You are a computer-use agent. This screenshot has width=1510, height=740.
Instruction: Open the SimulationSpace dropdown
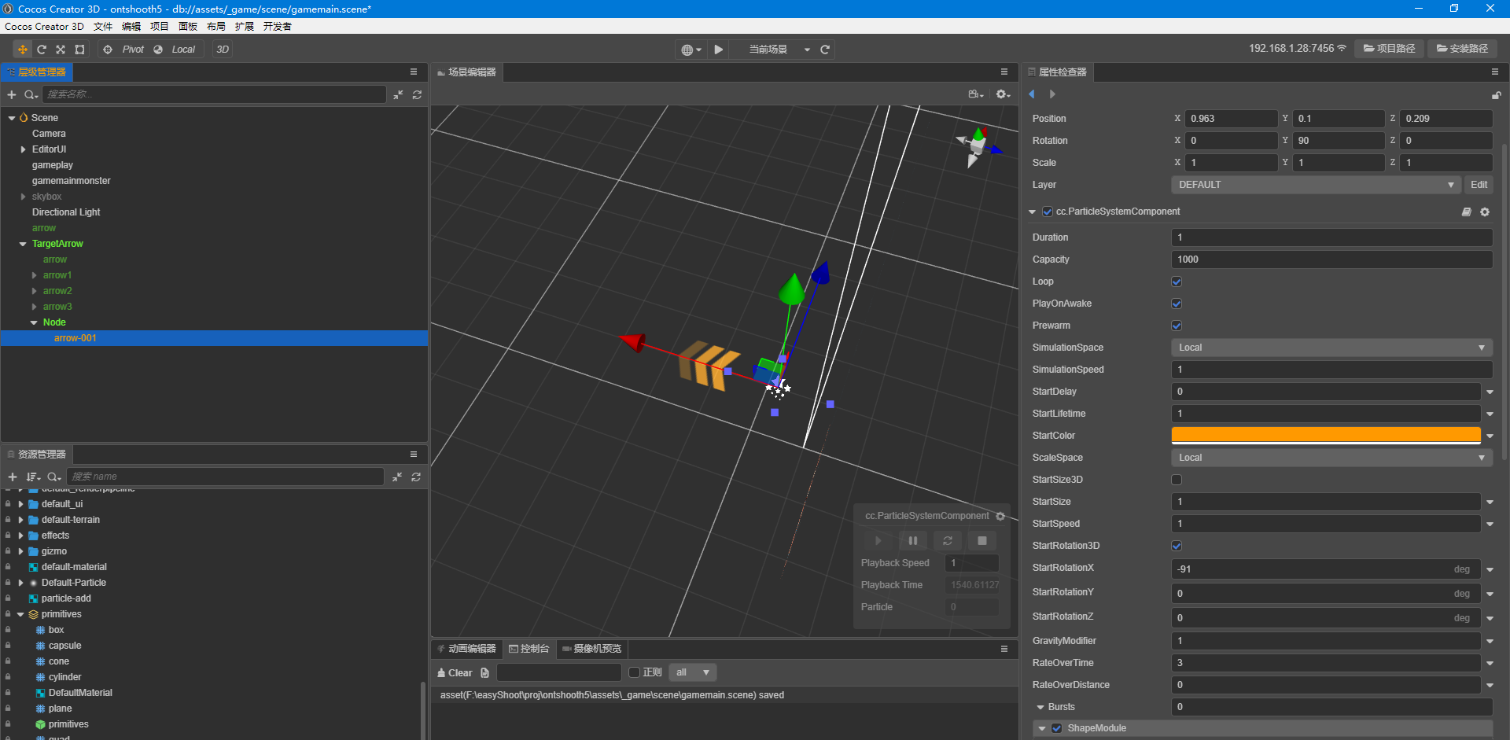1331,348
